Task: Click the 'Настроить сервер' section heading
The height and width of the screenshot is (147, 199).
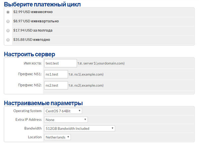Action: pos(30,54)
